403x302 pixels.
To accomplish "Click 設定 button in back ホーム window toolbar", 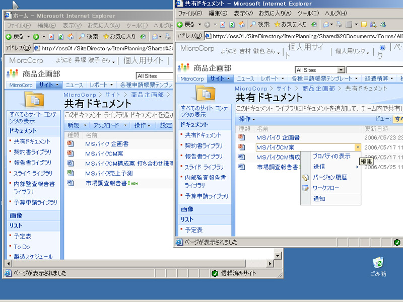I will 166,125.
